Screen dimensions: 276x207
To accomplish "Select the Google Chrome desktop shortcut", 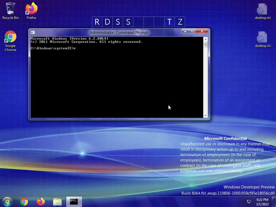I will [x=11, y=41].
